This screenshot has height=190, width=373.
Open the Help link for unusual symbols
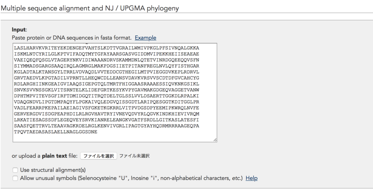click(251, 178)
